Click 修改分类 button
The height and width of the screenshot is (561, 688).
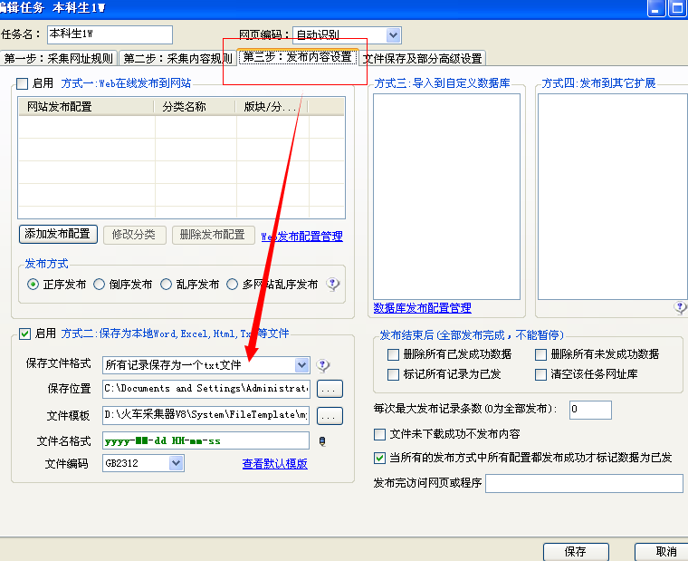135,235
